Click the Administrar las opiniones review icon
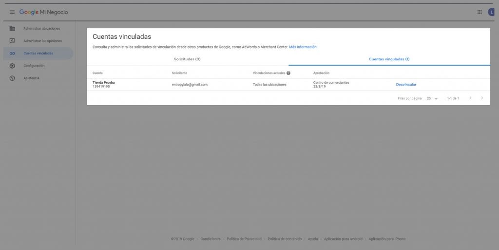 [12, 41]
